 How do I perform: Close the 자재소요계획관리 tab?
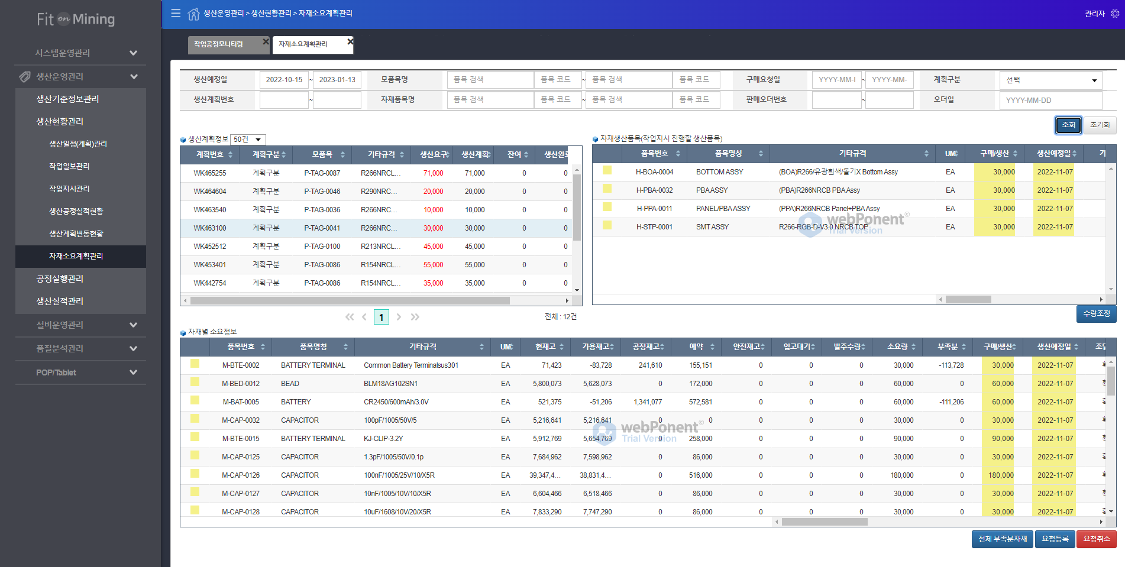[x=350, y=41]
